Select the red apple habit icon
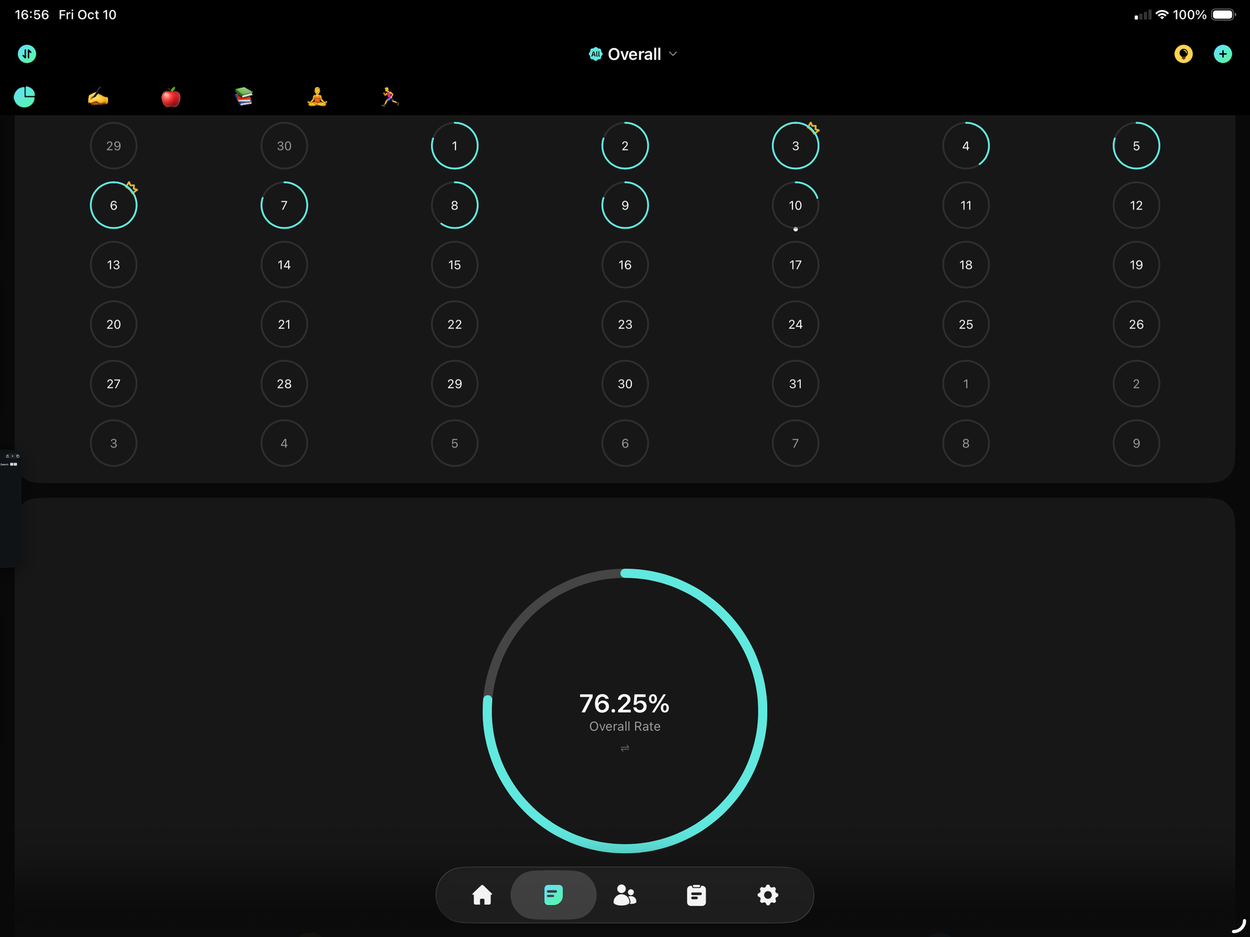The image size is (1250, 937). 171,97
